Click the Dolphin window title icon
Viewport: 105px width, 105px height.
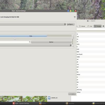(x=88, y=21)
